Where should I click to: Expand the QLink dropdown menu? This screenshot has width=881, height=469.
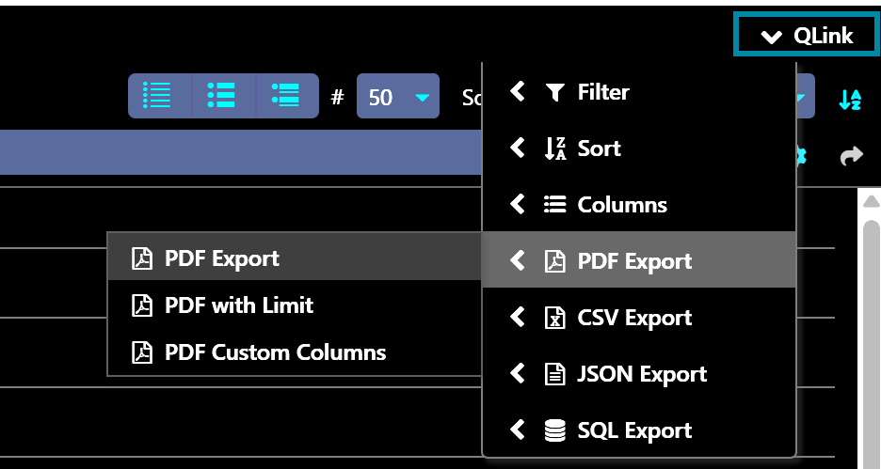[807, 37]
